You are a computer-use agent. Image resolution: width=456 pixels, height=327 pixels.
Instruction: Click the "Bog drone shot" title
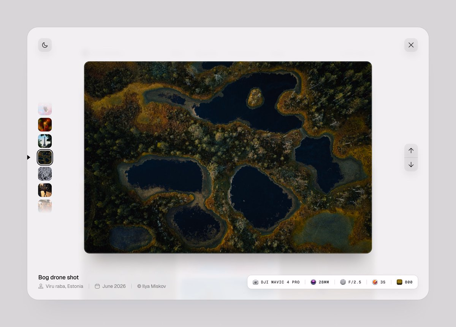59,277
